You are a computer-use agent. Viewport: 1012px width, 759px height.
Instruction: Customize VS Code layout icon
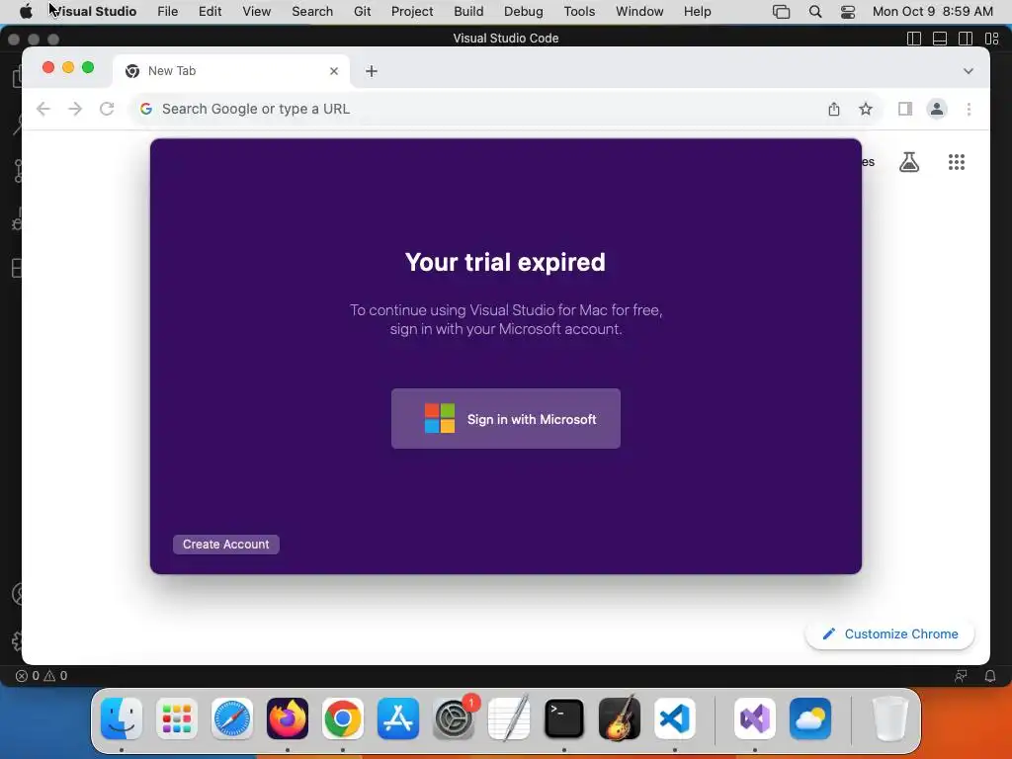(x=992, y=39)
